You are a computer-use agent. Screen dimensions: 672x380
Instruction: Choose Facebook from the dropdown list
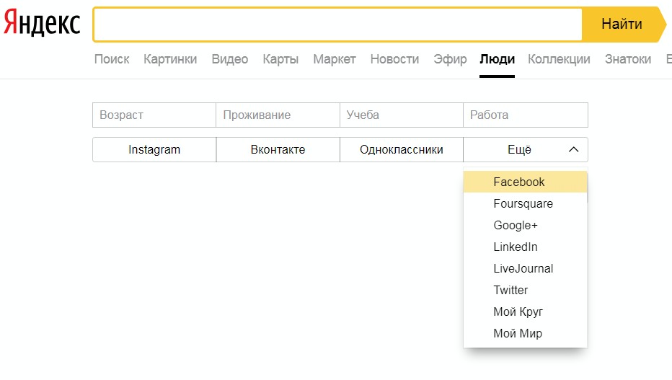click(x=525, y=182)
